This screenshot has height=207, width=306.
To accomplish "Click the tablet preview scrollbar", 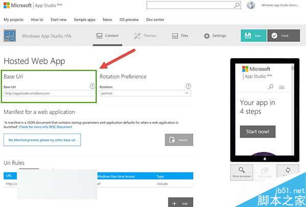I will coord(292,109).
